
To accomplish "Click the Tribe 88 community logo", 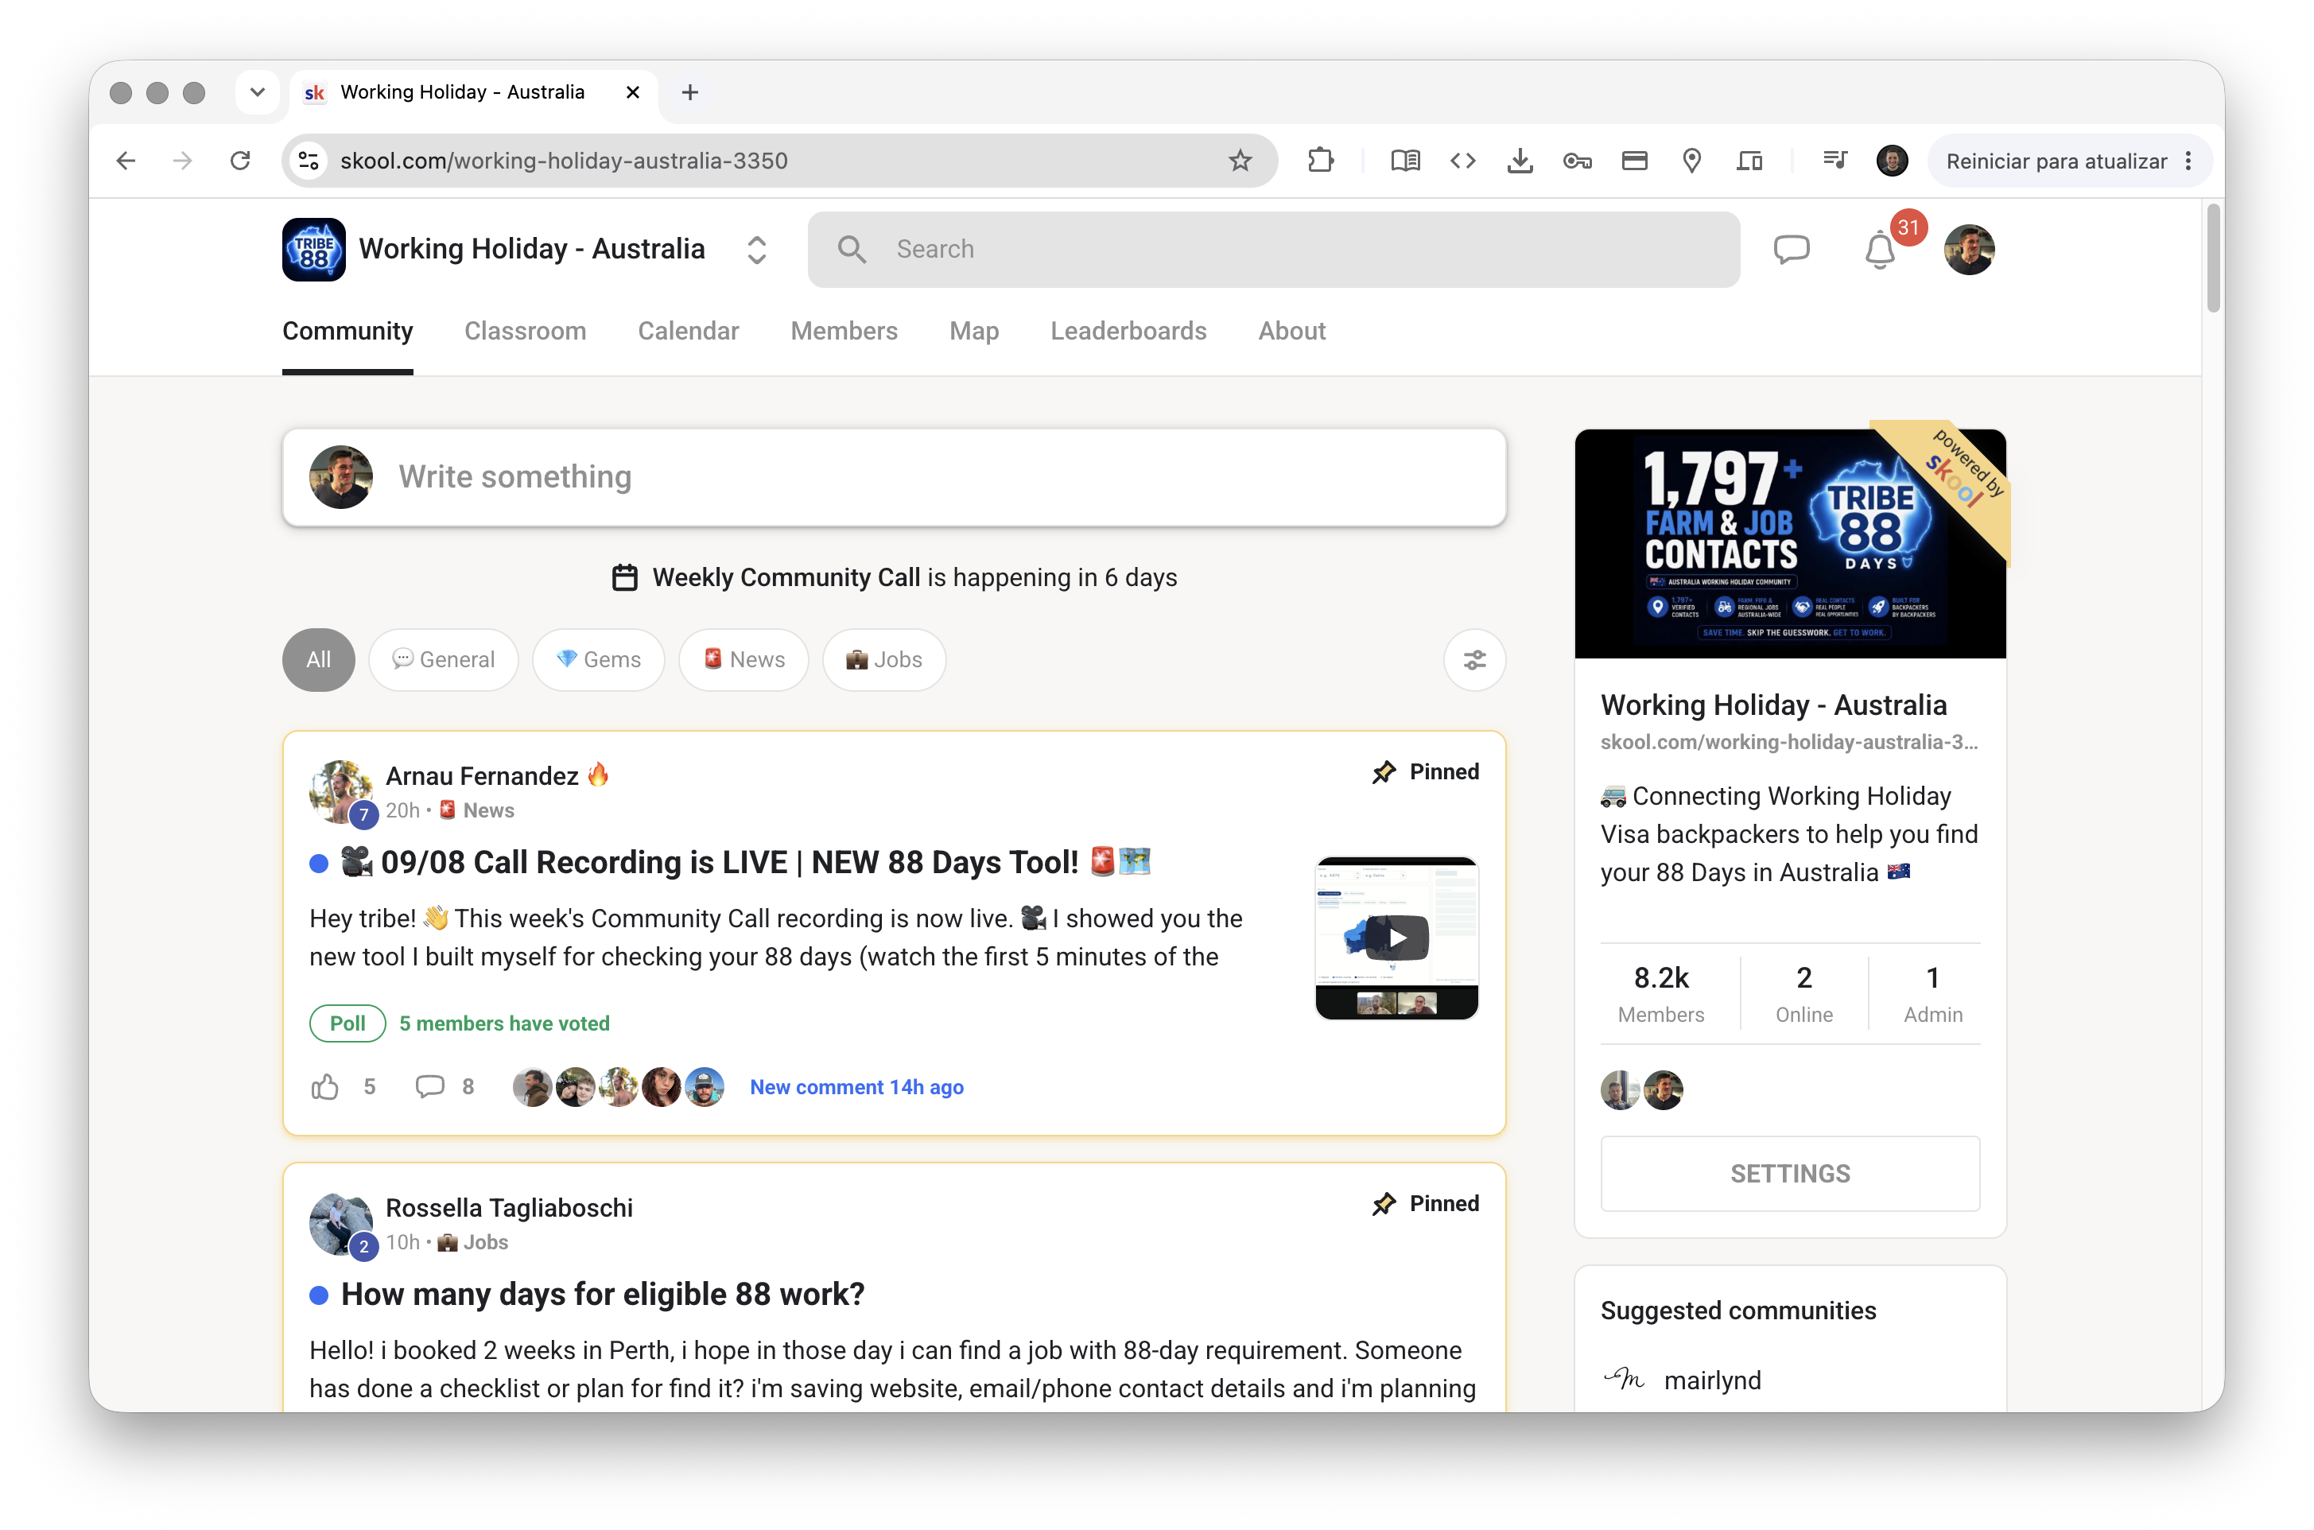I will (x=314, y=250).
